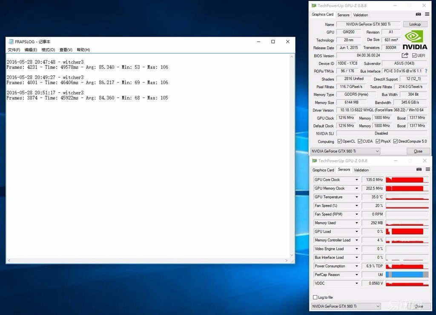Image resolution: width=436 pixels, height=315 pixels.
Task: Click the Memory Used value 292 MB
Action: (373, 223)
